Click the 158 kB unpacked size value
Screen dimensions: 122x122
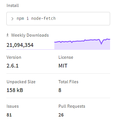(x=15, y=90)
